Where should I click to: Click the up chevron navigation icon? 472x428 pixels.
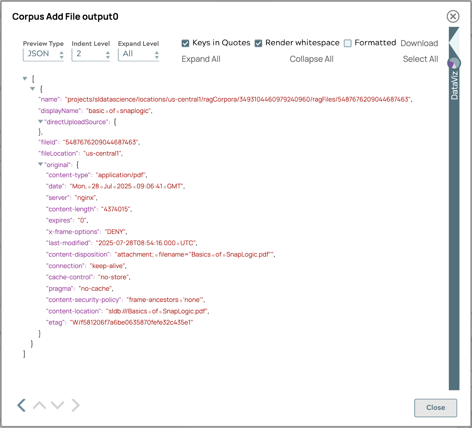point(39,405)
